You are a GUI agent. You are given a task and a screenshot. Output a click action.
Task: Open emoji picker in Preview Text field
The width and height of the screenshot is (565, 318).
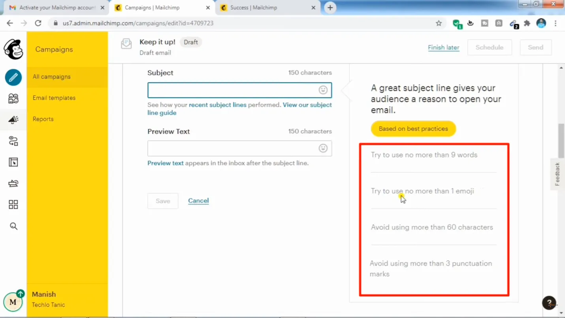323,148
